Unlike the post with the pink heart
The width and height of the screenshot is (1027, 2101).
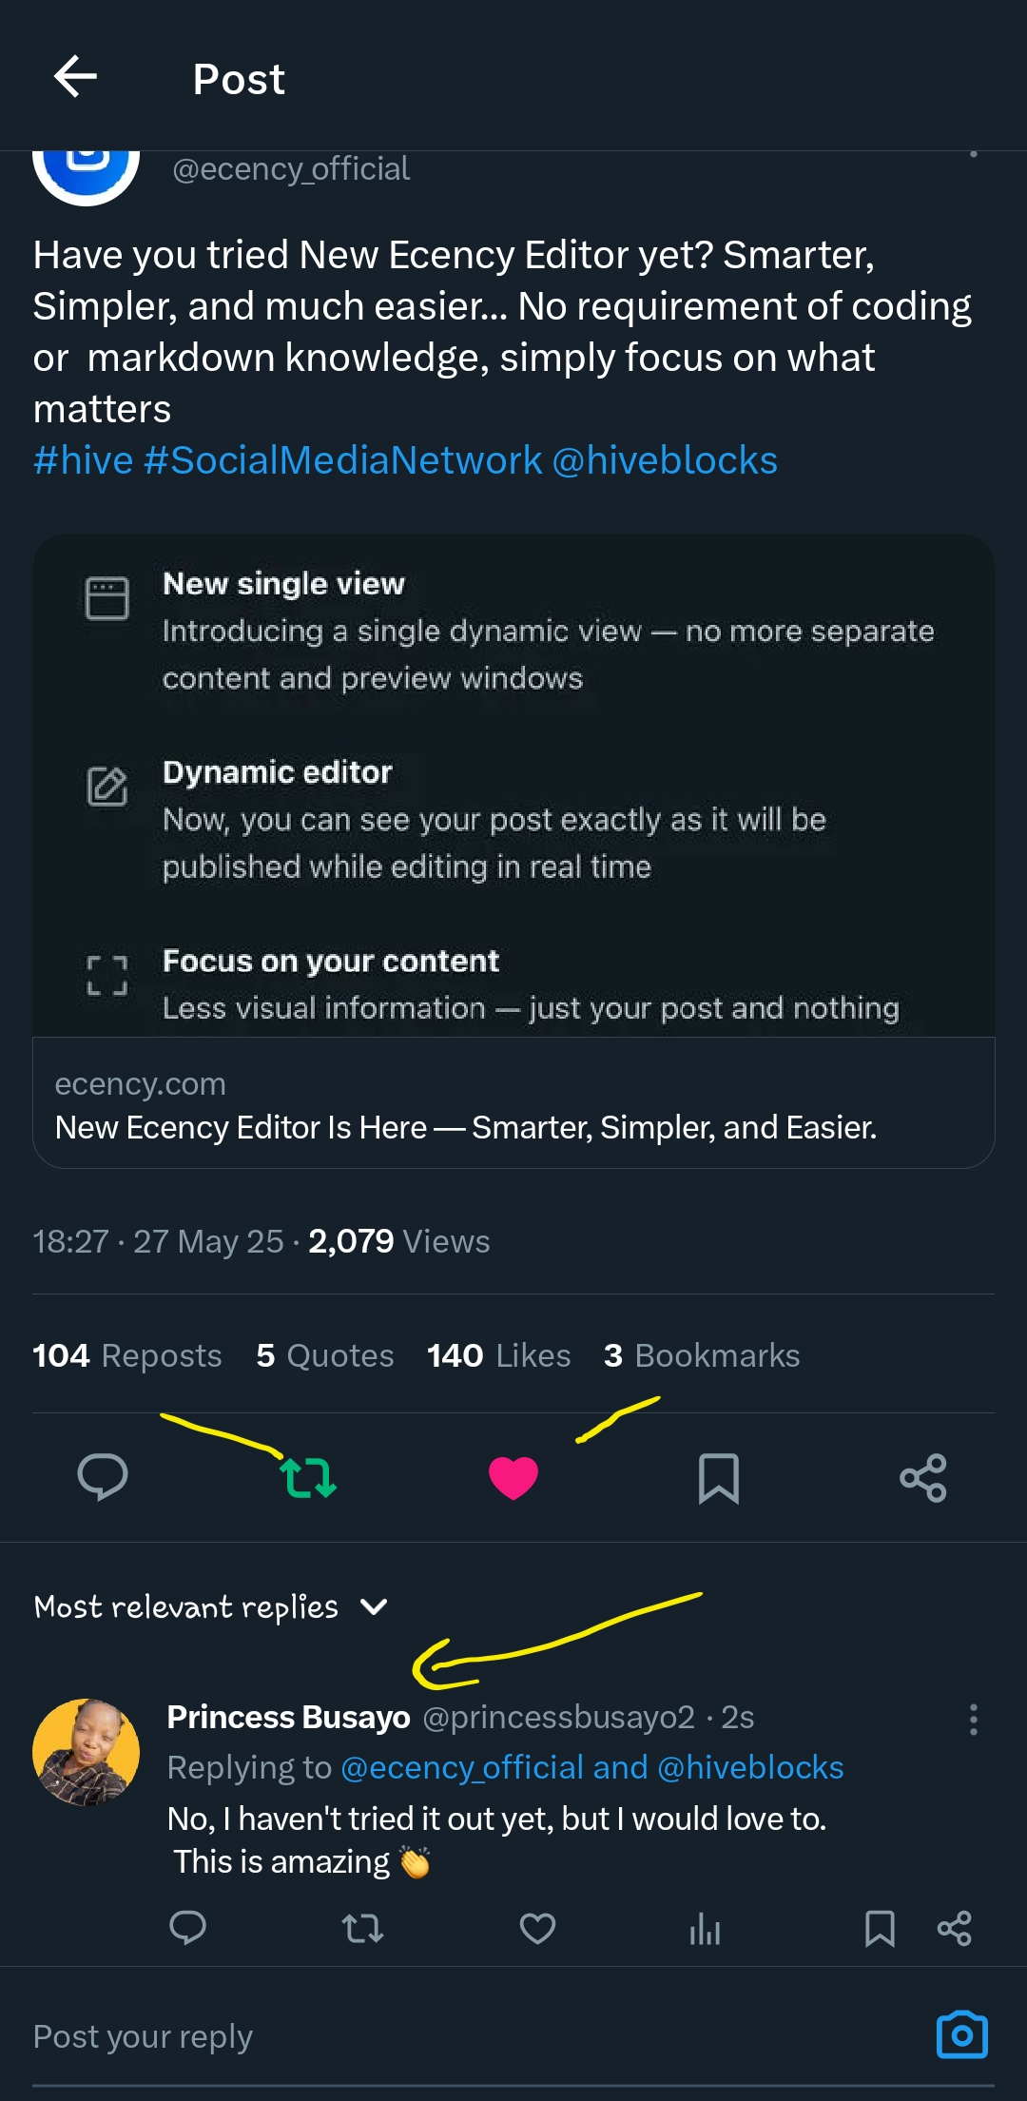pyautogui.click(x=513, y=1478)
